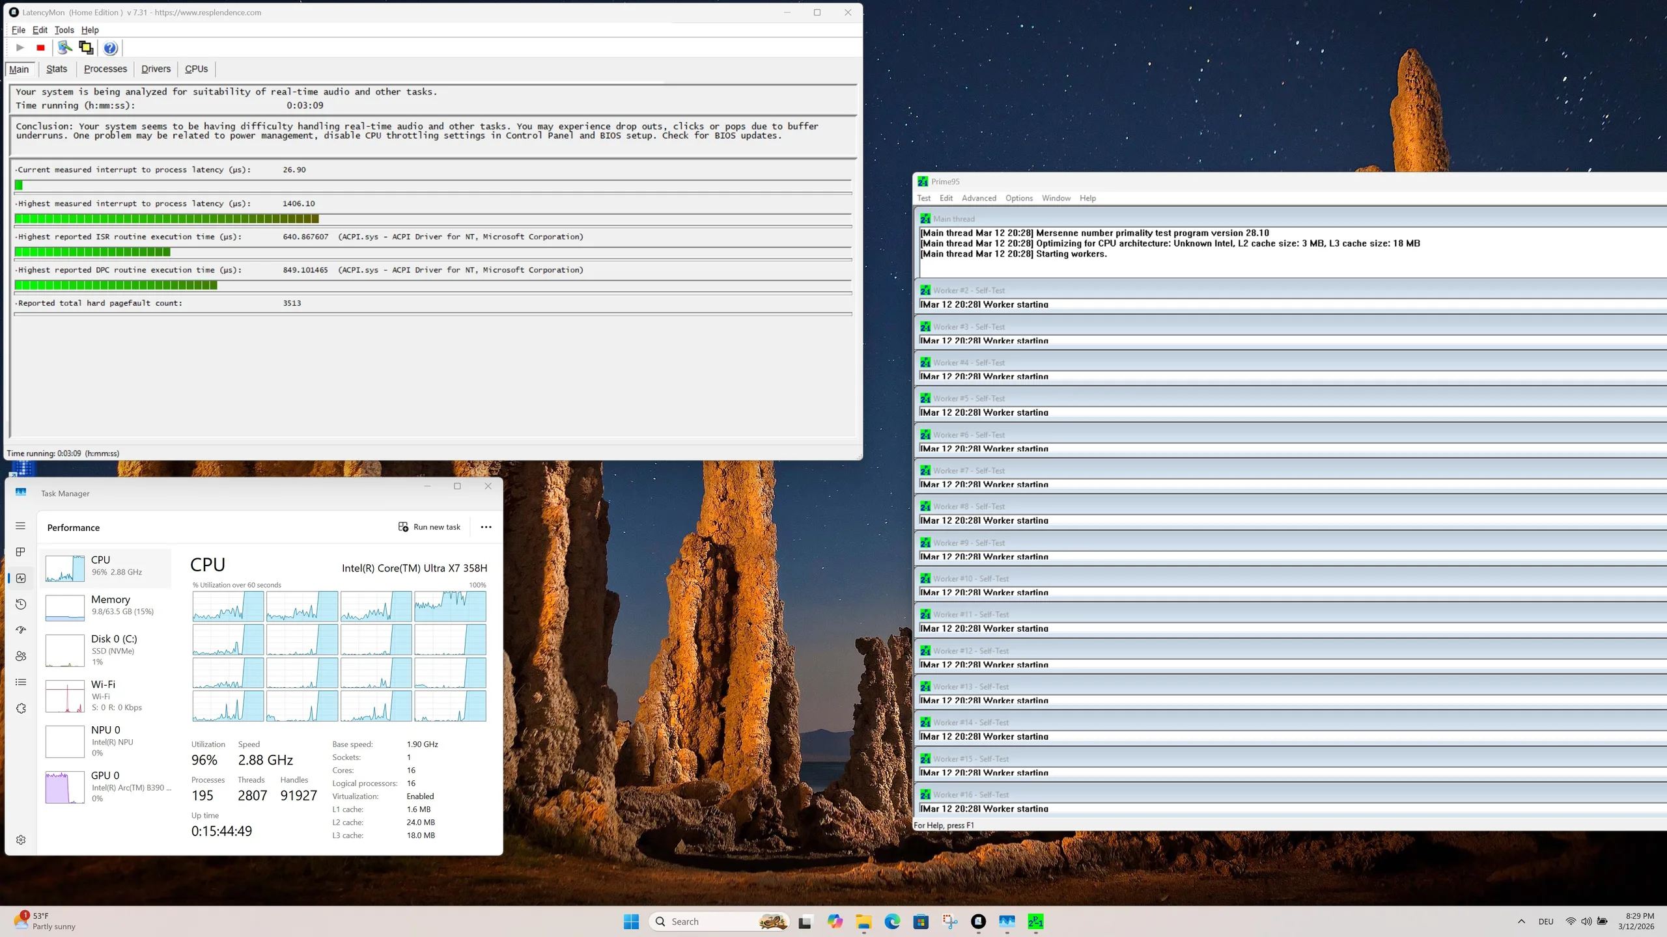This screenshot has height=937, width=1667.
Task: Switch to the Drivers tab in LatencyMon
Action: pos(156,69)
